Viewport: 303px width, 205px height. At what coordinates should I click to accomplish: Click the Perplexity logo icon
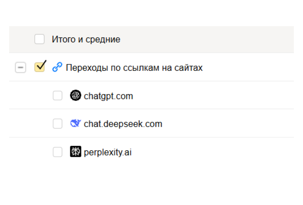[x=75, y=152]
